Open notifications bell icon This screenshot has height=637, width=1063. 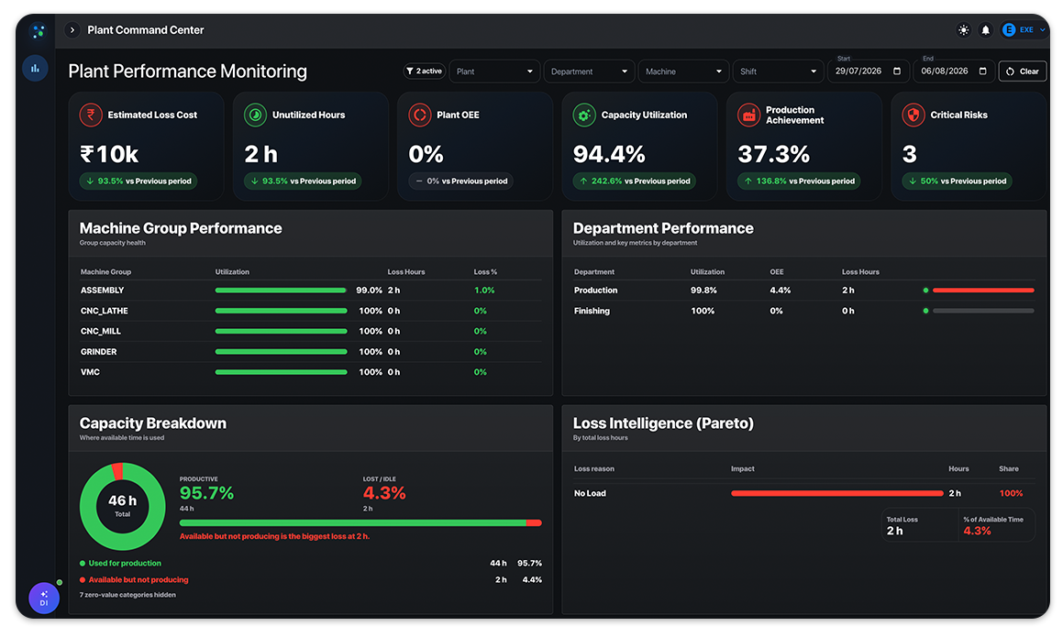click(986, 30)
